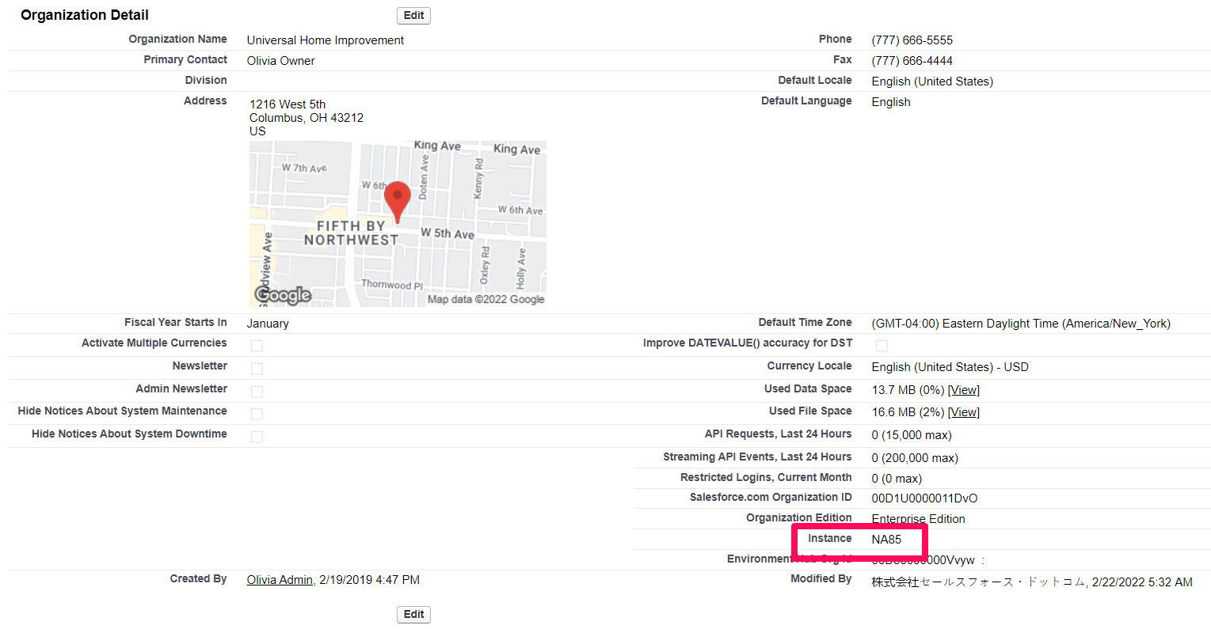Toggle the Admin Newsletter checkbox
The width and height of the screenshot is (1211, 629).
[x=257, y=392]
